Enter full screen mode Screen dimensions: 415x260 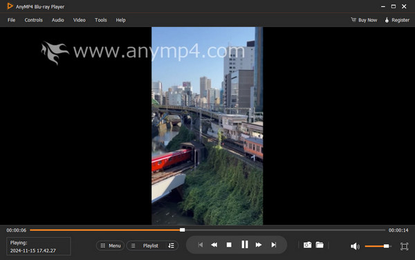click(x=404, y=246)
